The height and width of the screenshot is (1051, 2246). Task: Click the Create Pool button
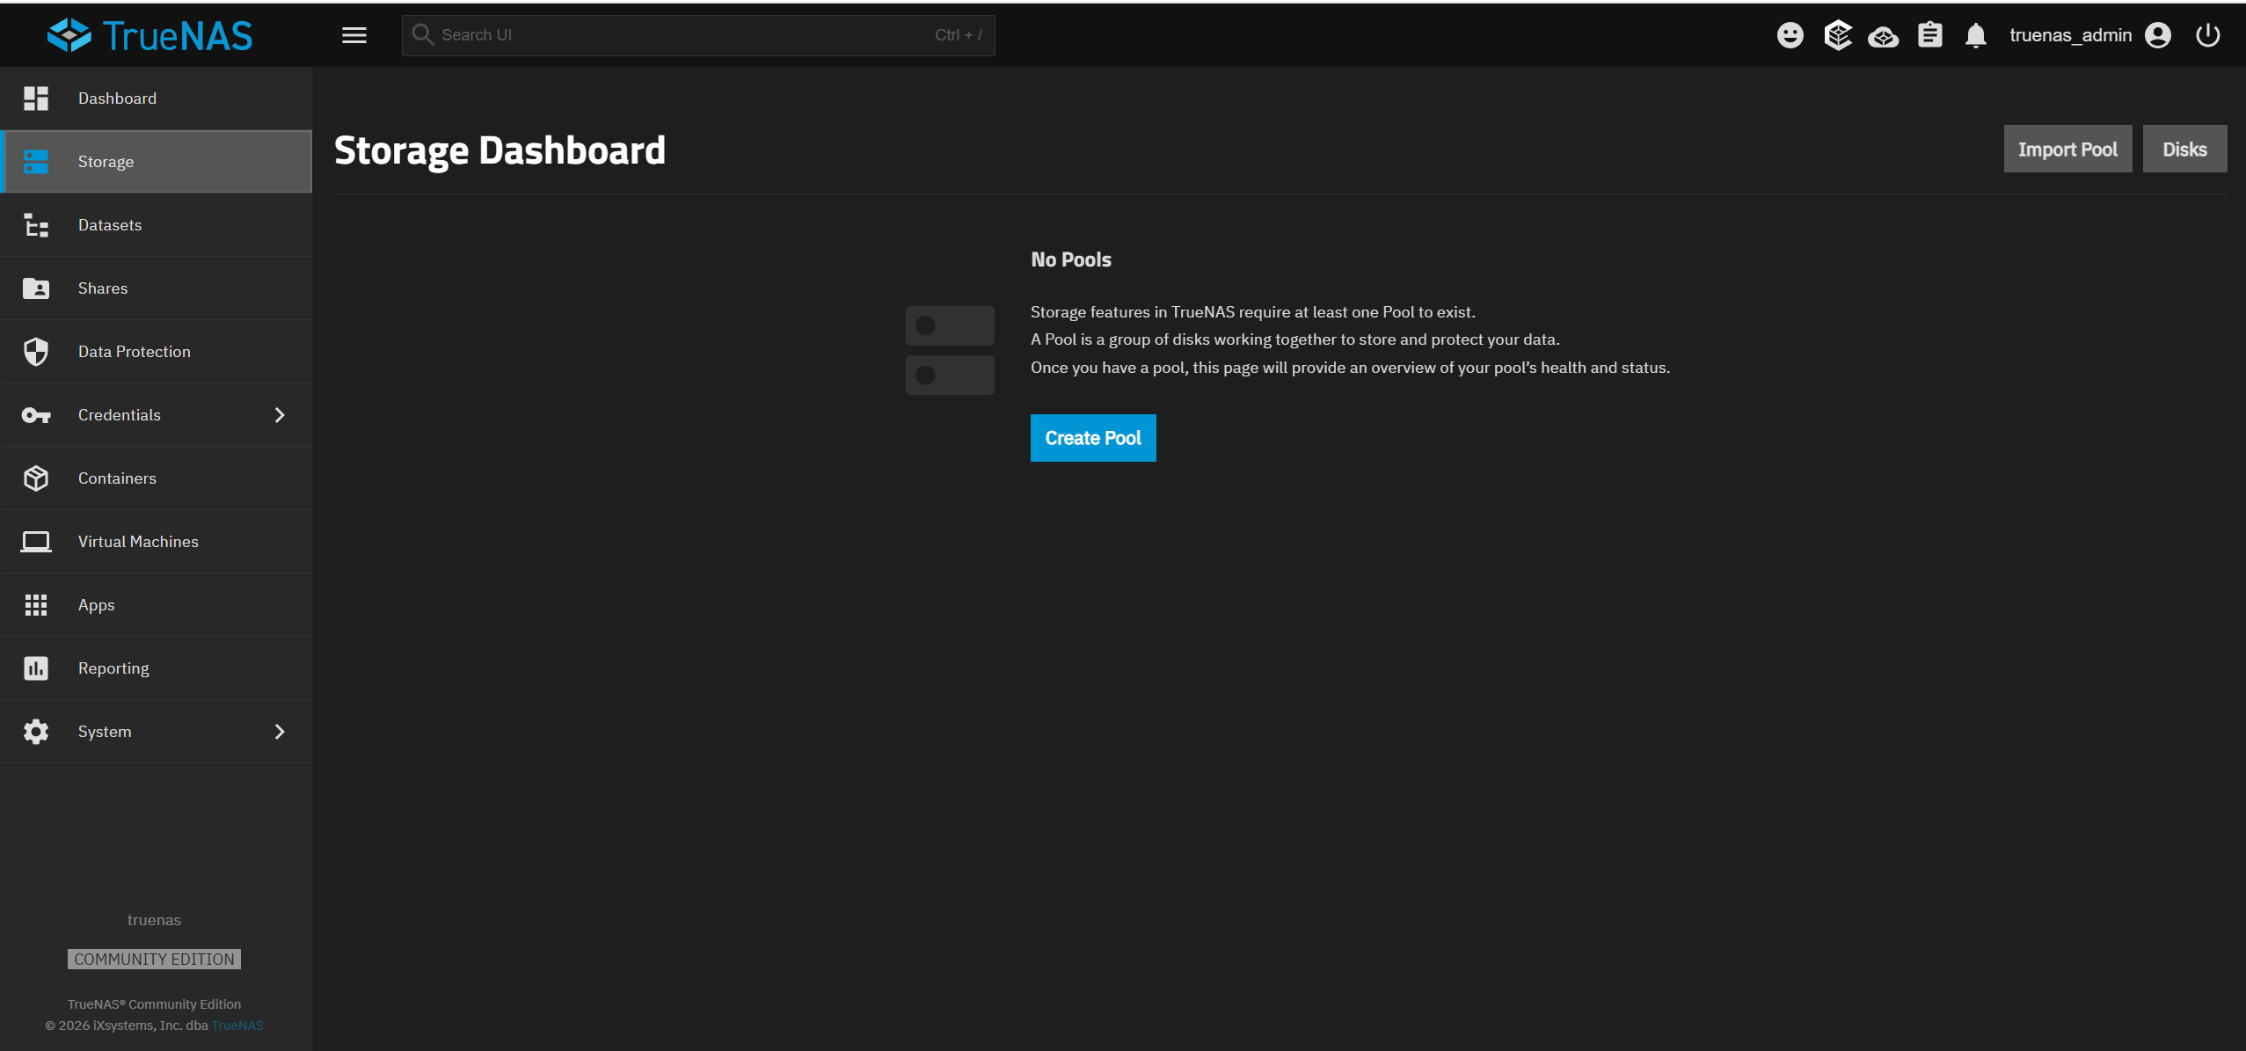click(x=1093, y=438)
